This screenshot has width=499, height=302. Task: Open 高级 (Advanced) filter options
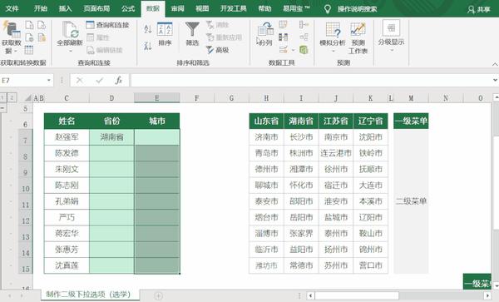point(218,50)
